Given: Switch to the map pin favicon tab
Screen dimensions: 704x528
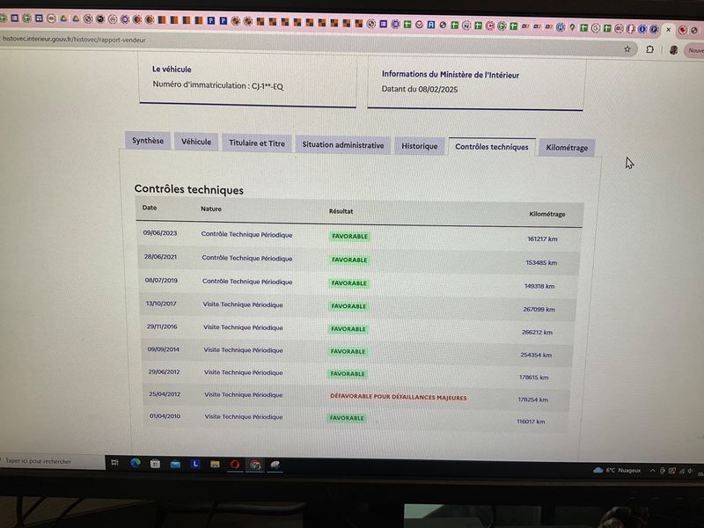Looking at the screenshot, I should tap(572, 28).
